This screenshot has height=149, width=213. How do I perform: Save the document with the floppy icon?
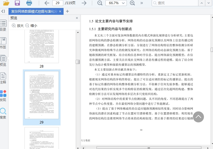pos(17,3)
